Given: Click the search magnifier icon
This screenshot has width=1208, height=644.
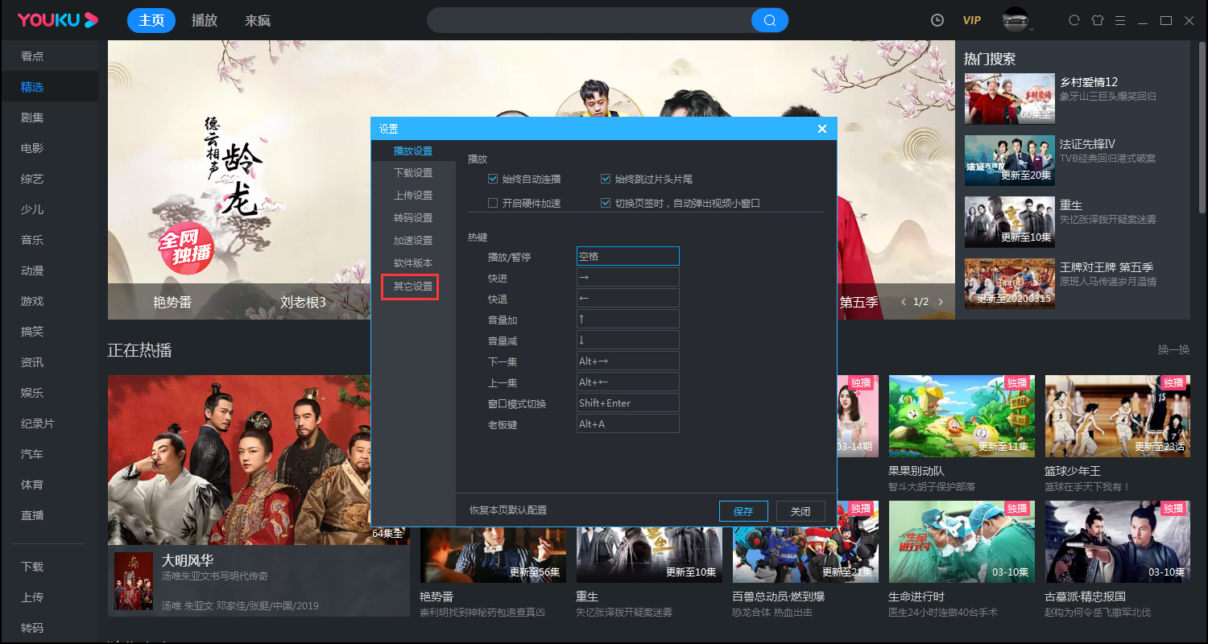Looking at the screenshot, I should click(x=769, y=19).
